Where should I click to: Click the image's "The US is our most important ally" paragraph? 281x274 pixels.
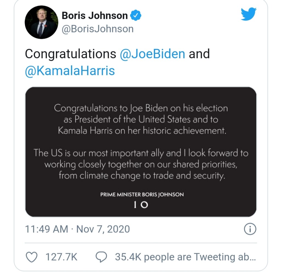141,164
